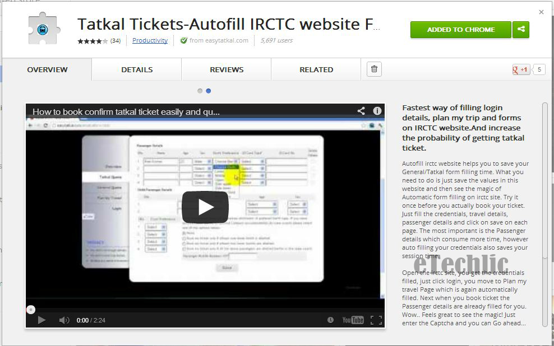This screenshot has height=346, width=554.
Task: Mute the video volume
Action: click(x=64, y=320)
